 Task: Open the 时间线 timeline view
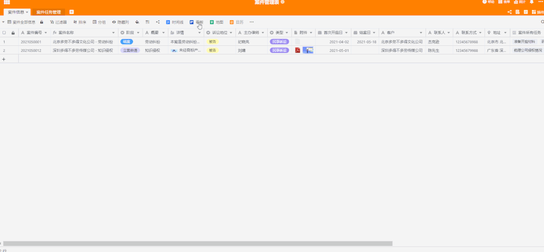pos(174,22)
